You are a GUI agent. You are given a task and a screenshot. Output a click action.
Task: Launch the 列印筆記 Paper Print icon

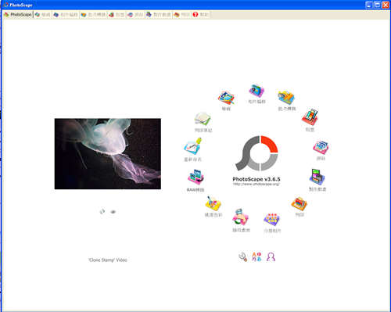pos(203,119)
